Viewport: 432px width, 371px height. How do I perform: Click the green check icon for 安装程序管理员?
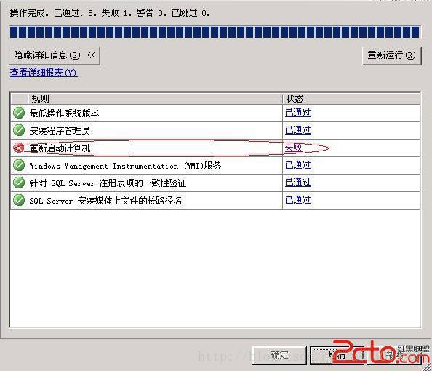(19, 130)
